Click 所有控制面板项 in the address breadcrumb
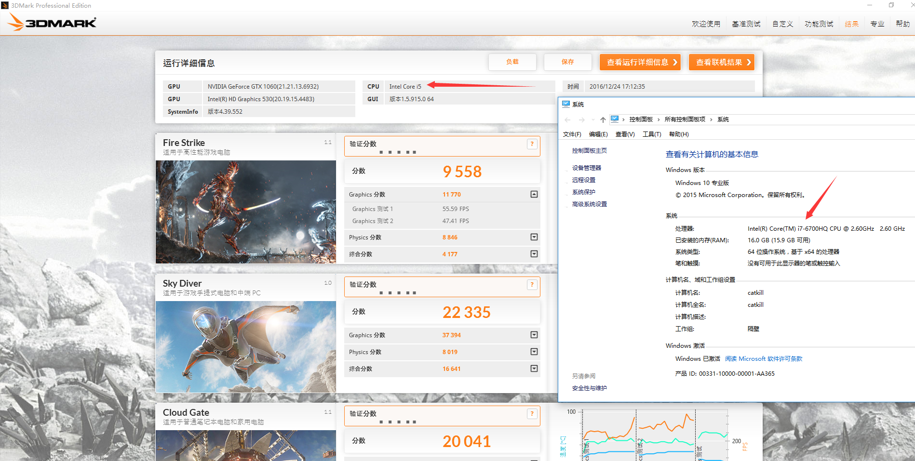 click(x=685, y=119)
